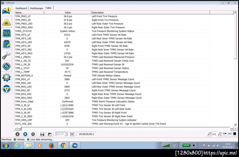Open the Windows Start menu
239x157 pixels.
(x=6, y=145)
